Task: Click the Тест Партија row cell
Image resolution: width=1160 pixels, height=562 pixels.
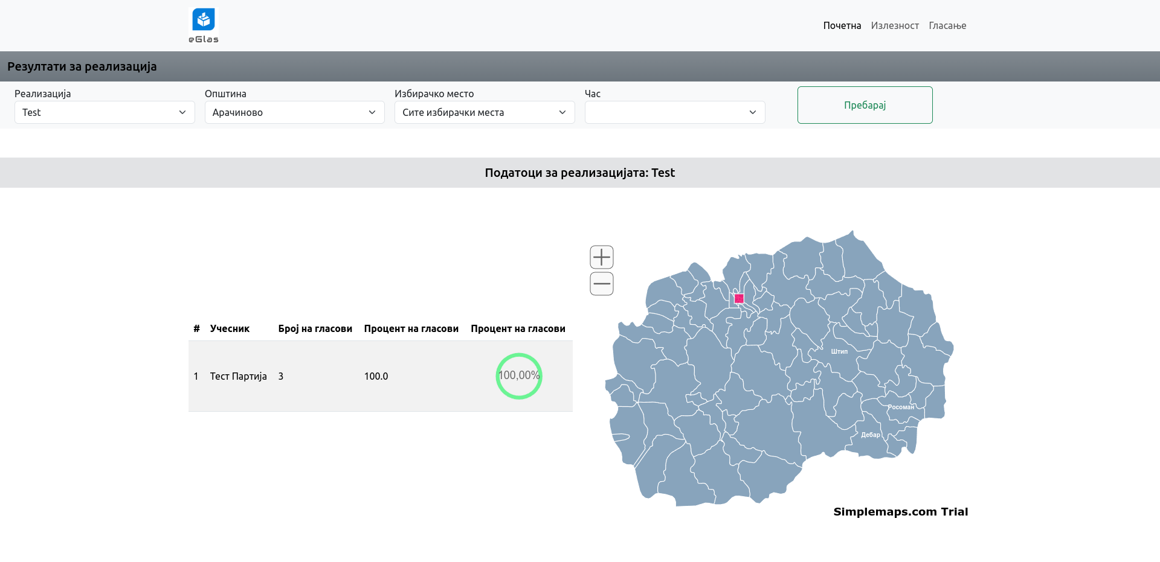Action: point(238,376)
